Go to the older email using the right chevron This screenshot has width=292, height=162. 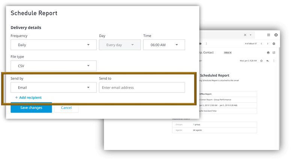pyautogui.click(x=268, y=44)
